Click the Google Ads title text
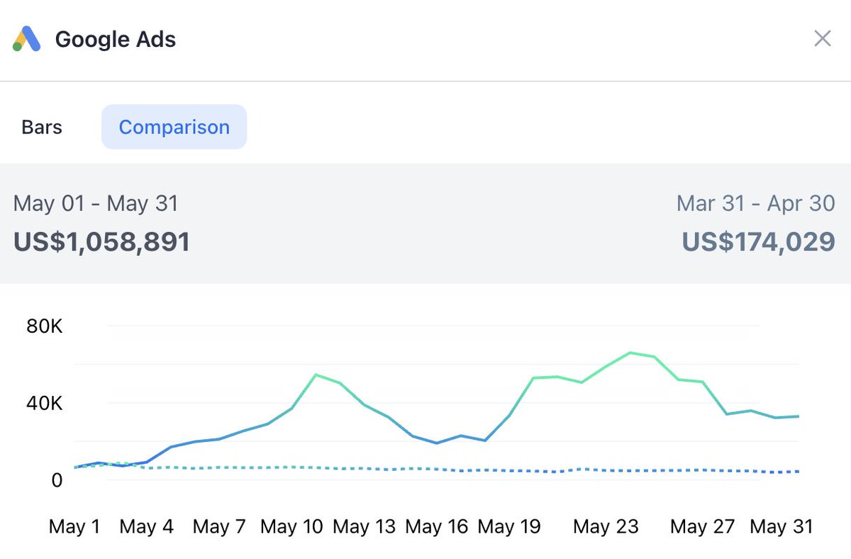This screenshot has width=851, height=559. (116, 39)
